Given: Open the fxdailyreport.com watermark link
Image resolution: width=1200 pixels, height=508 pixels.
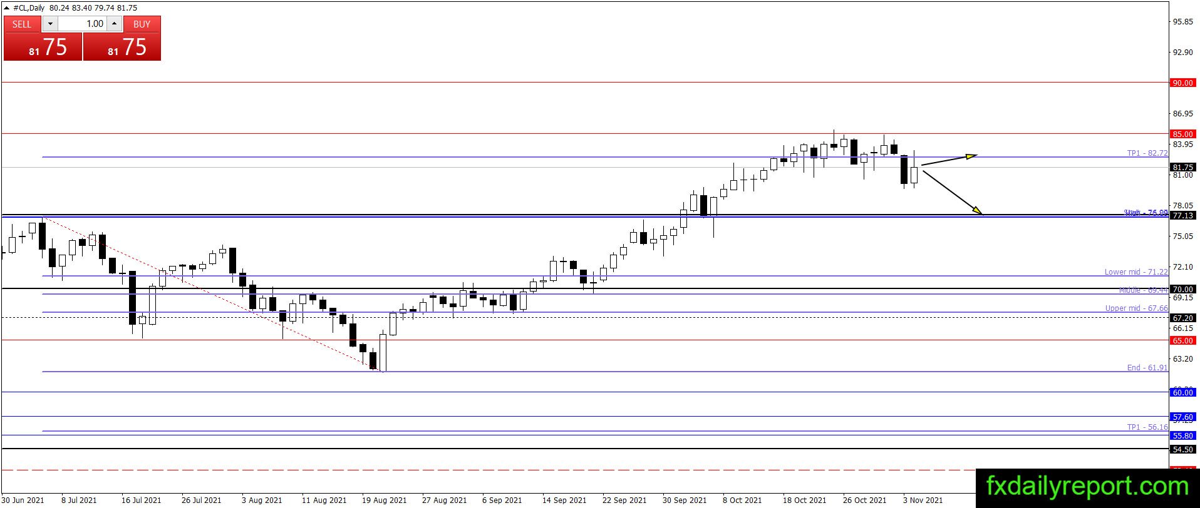Looking at the screenshot, I should [x=1087, y=486].
